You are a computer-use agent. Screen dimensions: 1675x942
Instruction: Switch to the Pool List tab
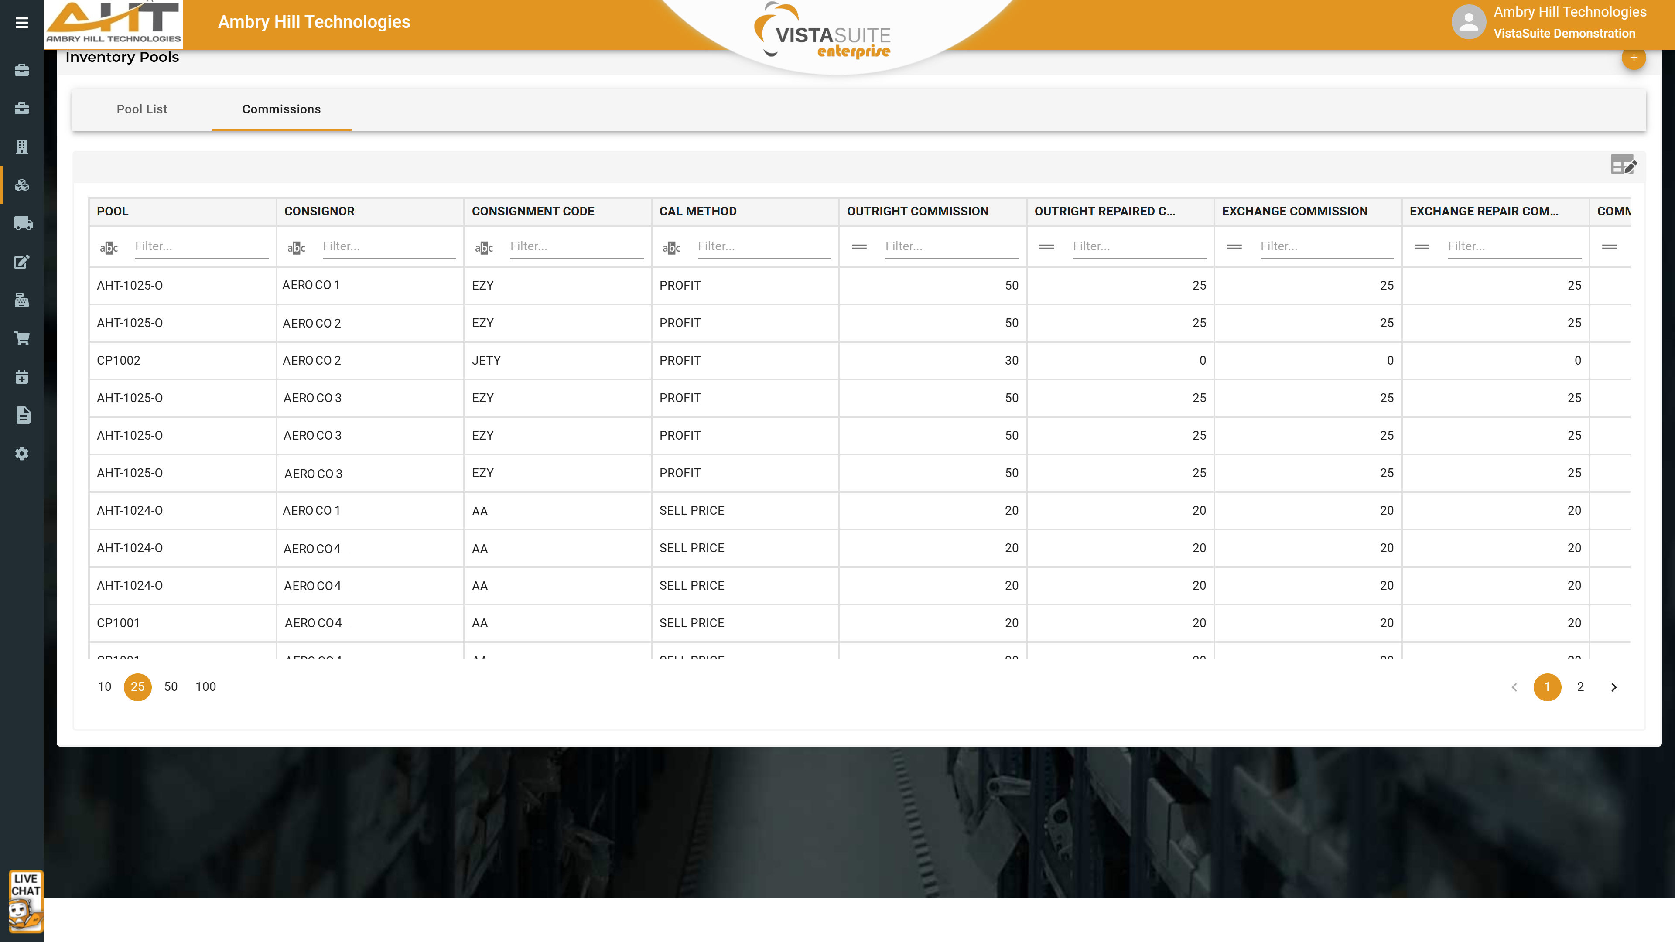pyautogui.click(x=142, y=109)
